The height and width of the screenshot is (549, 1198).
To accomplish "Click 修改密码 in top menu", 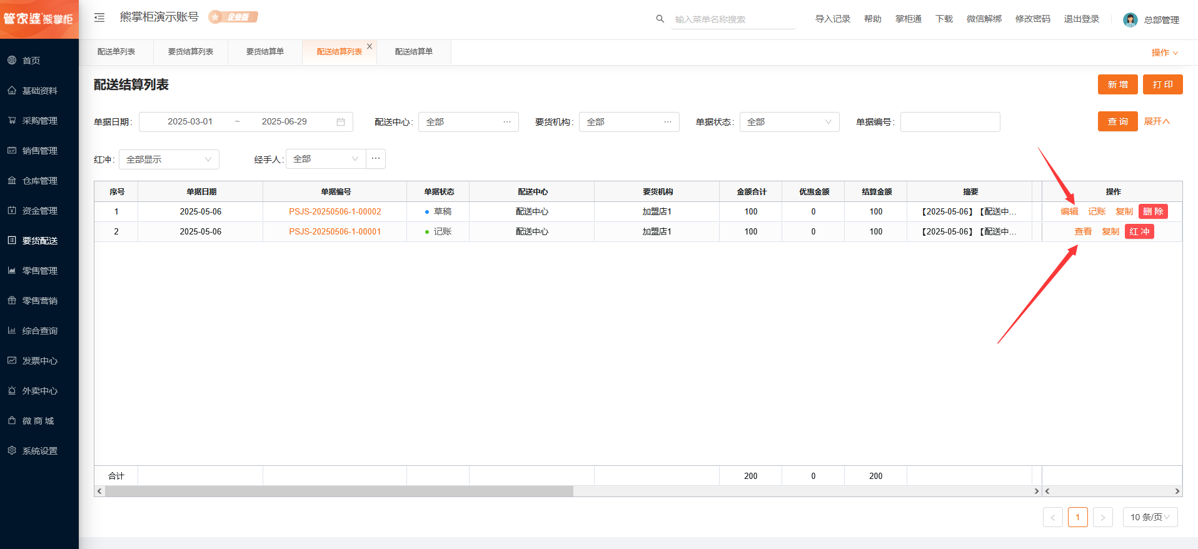I will 1033,19.
